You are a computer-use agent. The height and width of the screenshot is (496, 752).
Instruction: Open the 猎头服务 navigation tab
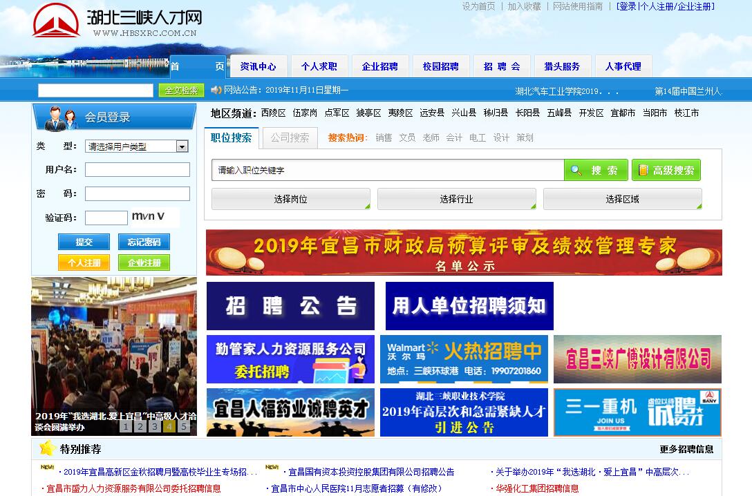tap(562, 66)
